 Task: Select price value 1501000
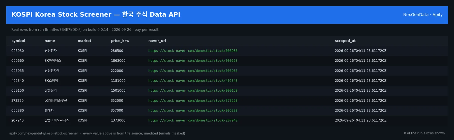[x=118, y=90]
